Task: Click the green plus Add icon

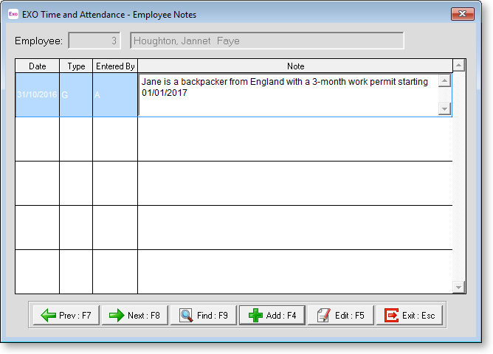Action: (x=255, y=316)
